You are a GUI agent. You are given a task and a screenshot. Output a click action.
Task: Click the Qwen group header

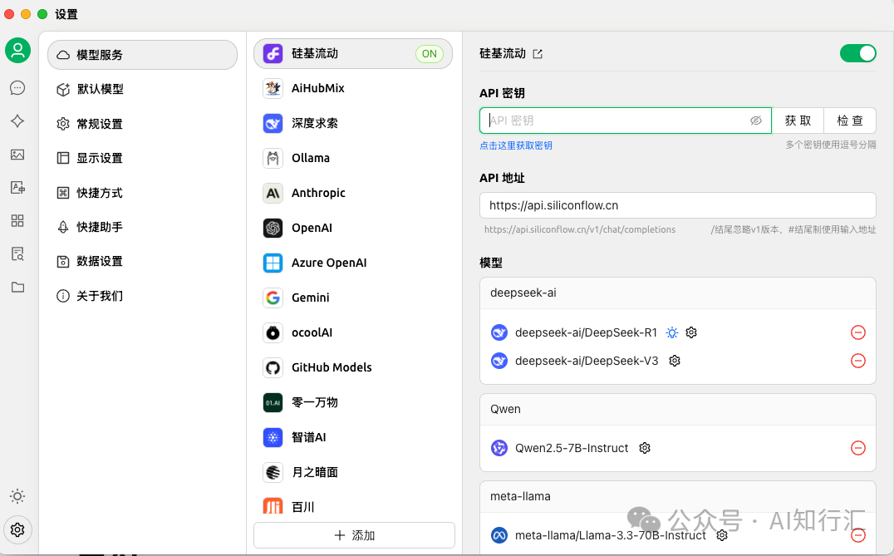tap(678, 410)
